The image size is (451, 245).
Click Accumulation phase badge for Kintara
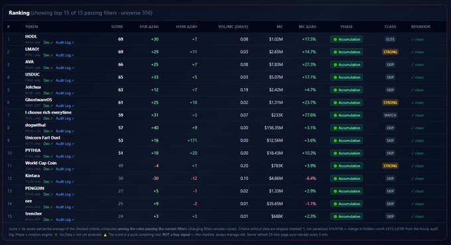(x=346, y=179)
